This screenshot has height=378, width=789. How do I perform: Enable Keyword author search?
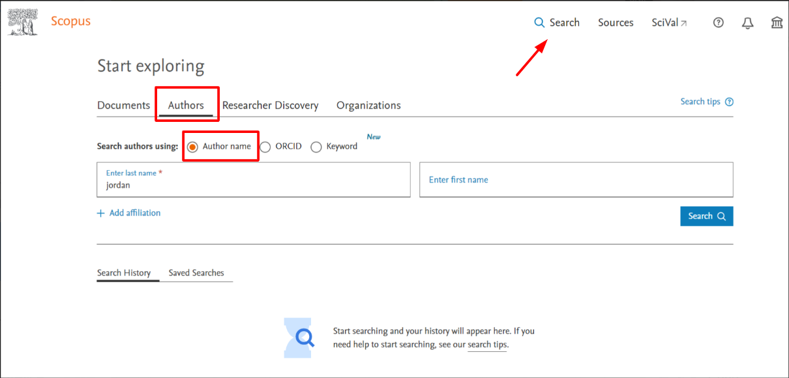(x=316, y=147)
